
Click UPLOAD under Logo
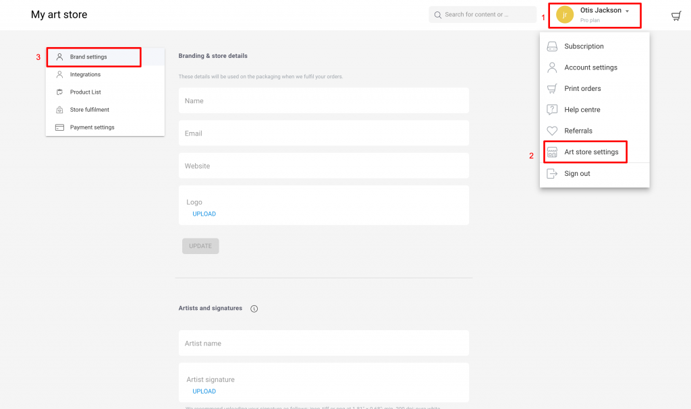[x=204, y=214]
